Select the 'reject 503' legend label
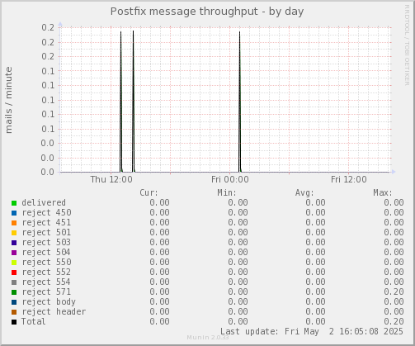This screenshot has height=346, width=415. pyautogui.click(x=46, y=242)
